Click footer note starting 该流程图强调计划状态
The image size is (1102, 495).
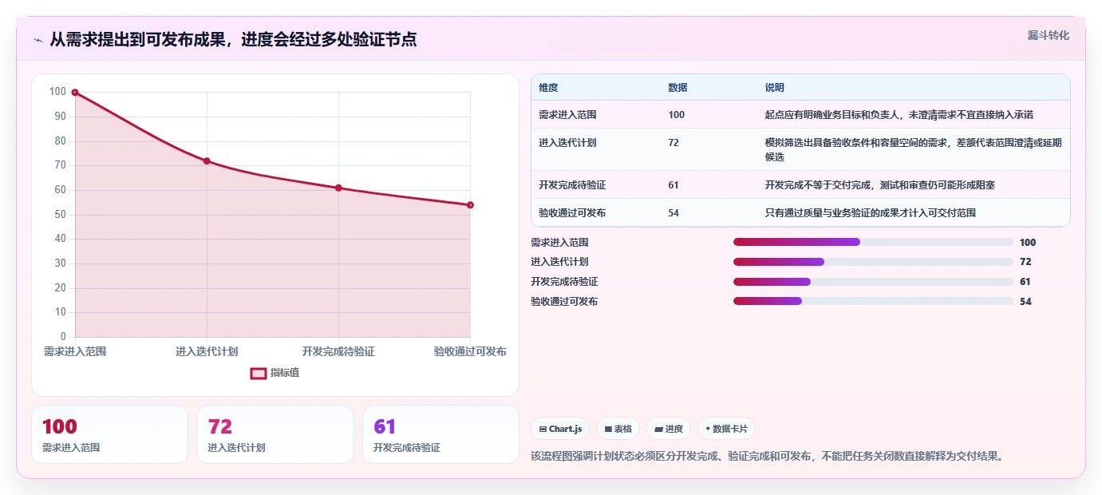coord(767,456)
